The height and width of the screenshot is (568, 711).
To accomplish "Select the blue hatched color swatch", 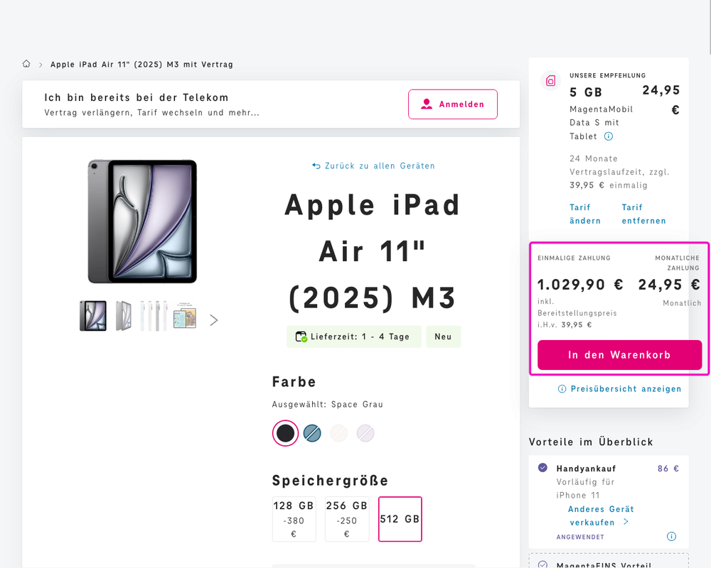I will pyautogui.click(x=311, y=433).
